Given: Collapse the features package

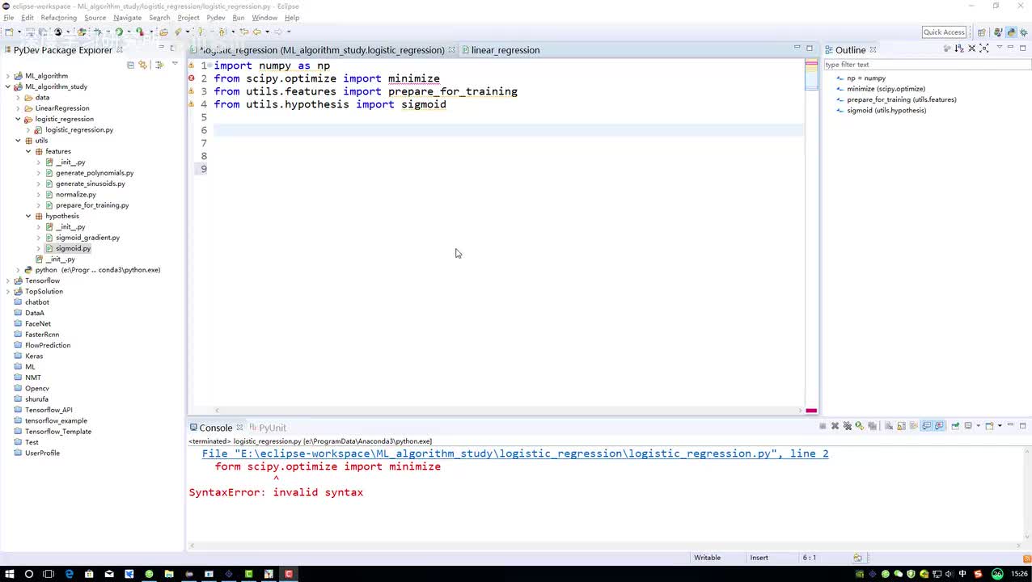Looking at the screenshot, I should click(x=28, y=151).
